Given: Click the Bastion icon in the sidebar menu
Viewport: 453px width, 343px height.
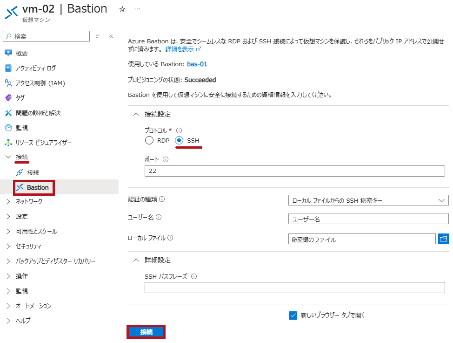Looking at the screenshot, I should point(20,187).
